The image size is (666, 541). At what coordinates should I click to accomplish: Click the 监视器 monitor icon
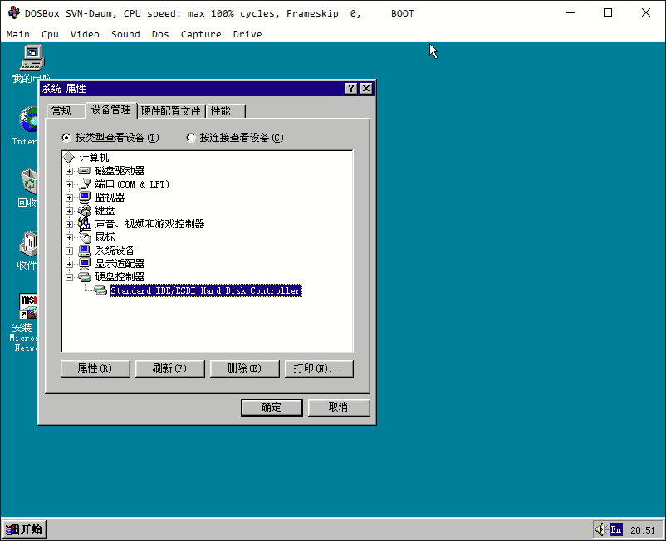click(85, 197)
